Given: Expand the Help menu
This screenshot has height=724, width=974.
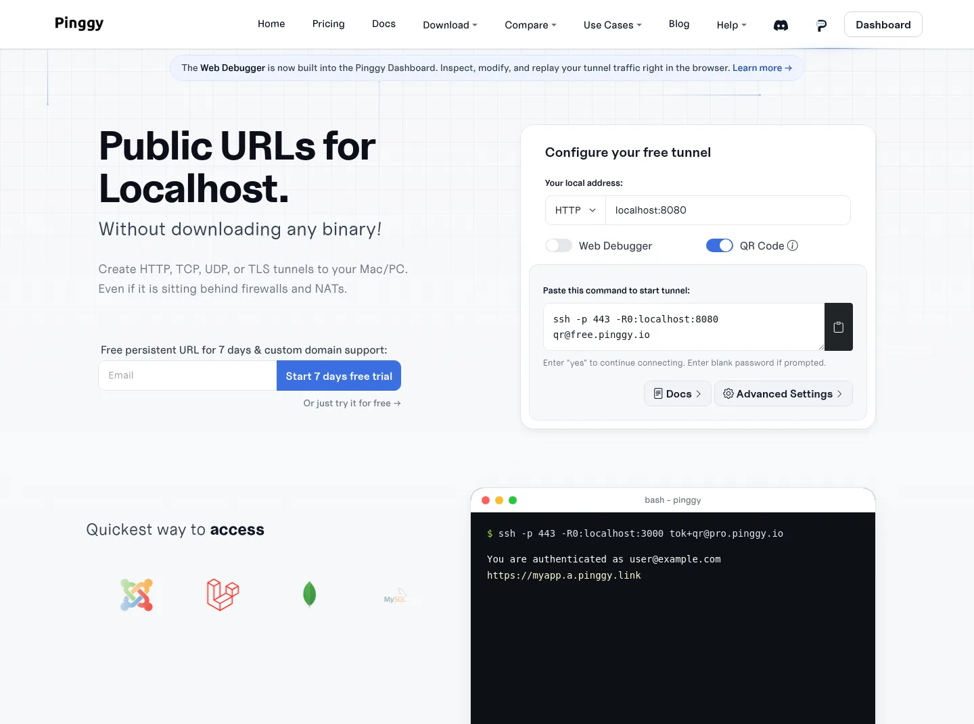Looking at the screenshot, I should pyautogui.click(x=732, y=25).
